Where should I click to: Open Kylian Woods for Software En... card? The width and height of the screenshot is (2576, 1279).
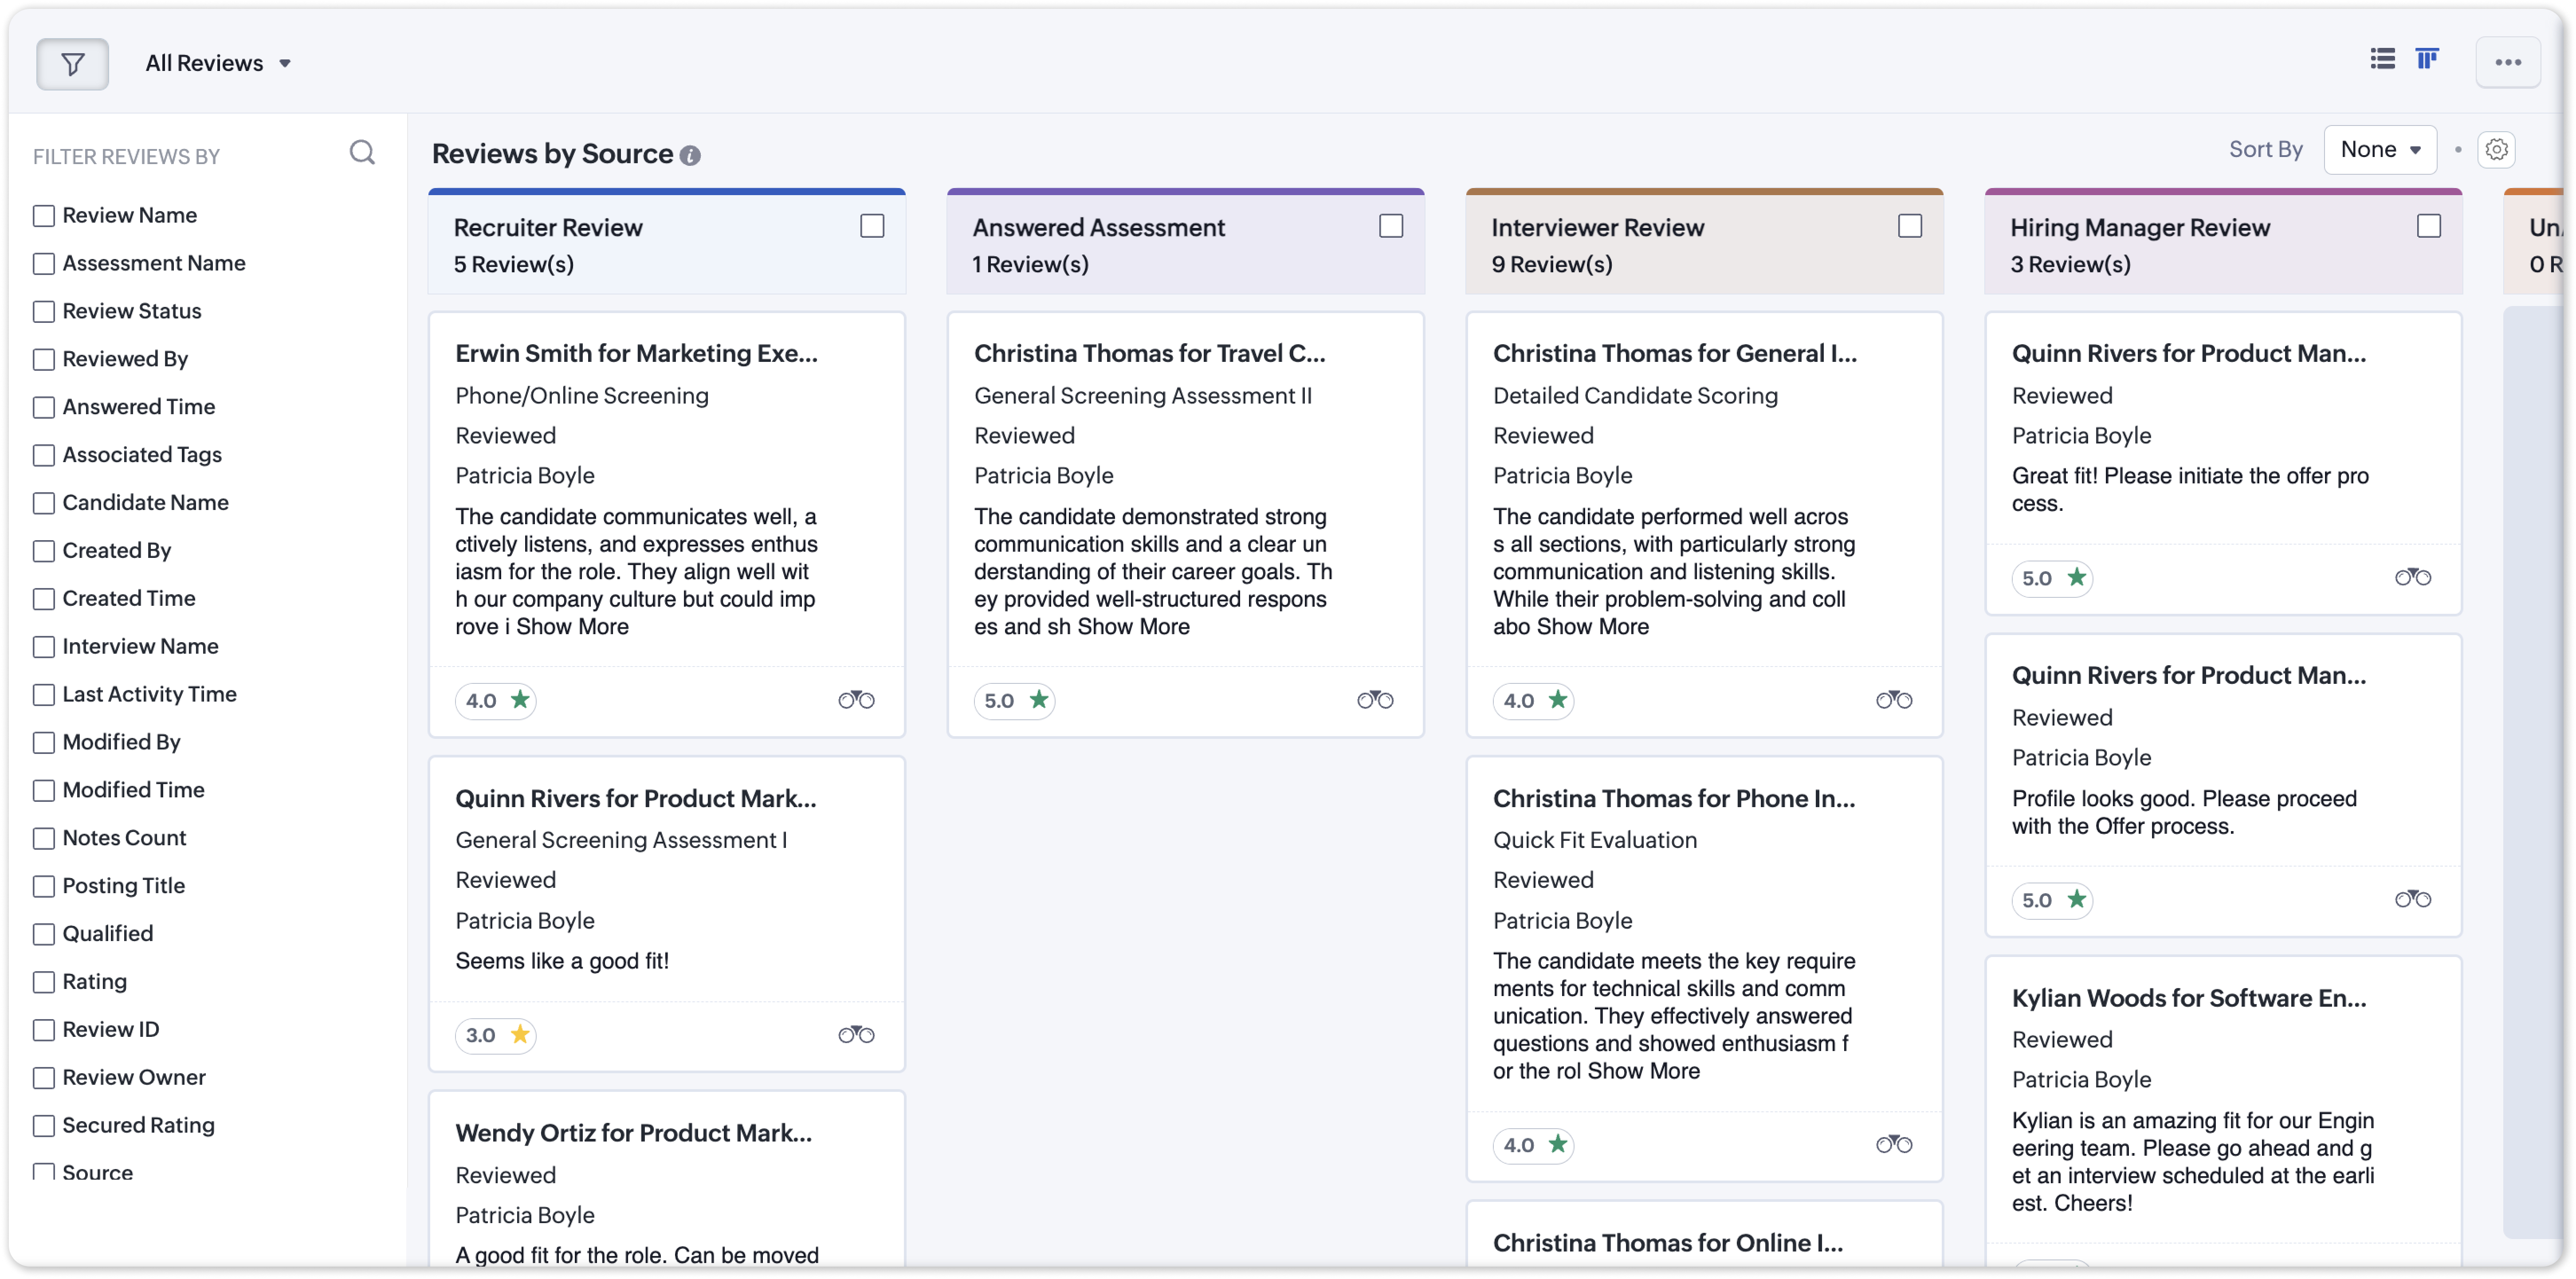click(x=2188, y=998)
